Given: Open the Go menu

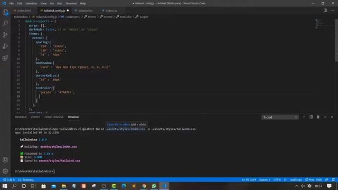Looking at the screenshot, I should [52, 4].
